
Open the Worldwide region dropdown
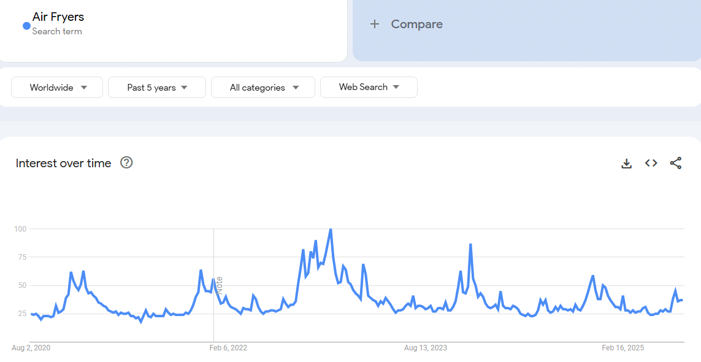click(58, 88)
